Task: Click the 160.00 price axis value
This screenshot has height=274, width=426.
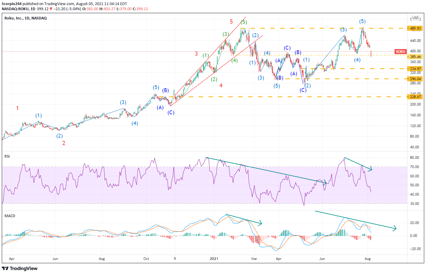Action: click(x=416, y=115)
